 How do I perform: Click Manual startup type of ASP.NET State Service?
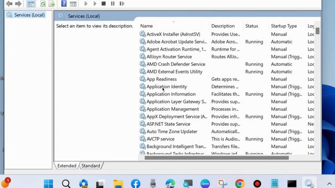point(279,124)
